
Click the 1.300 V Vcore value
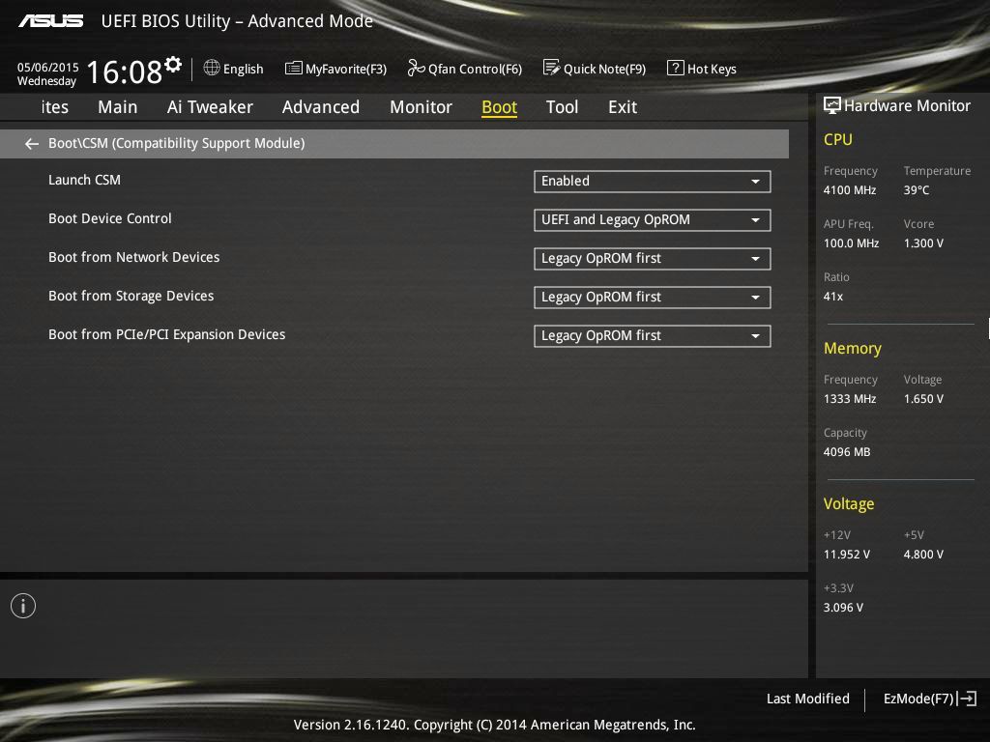click(923, 243)
